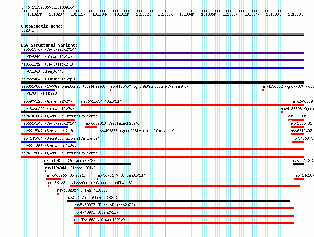314x237 pixels.
Task: Select nsv5902357 (Almarri2020) label
Action: 82,190
